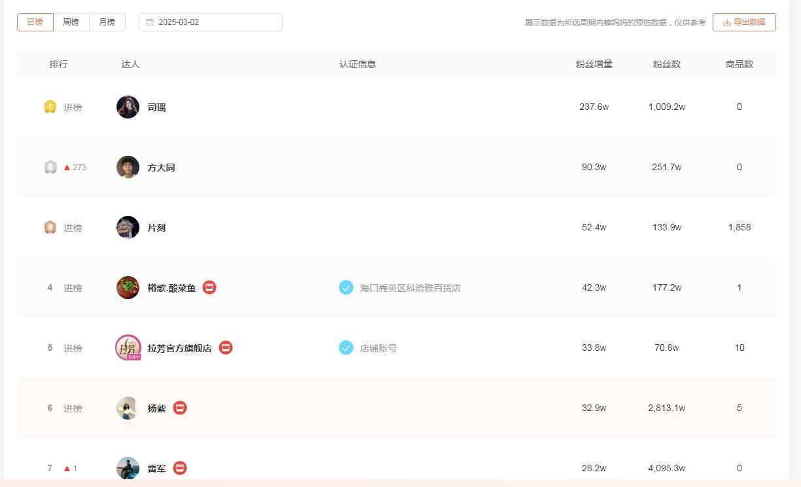This screenshot has width=801, height=487.
Task: Click the red shop icon next to 拉芳官方旗舰店
Action: (x=225, y=348)
